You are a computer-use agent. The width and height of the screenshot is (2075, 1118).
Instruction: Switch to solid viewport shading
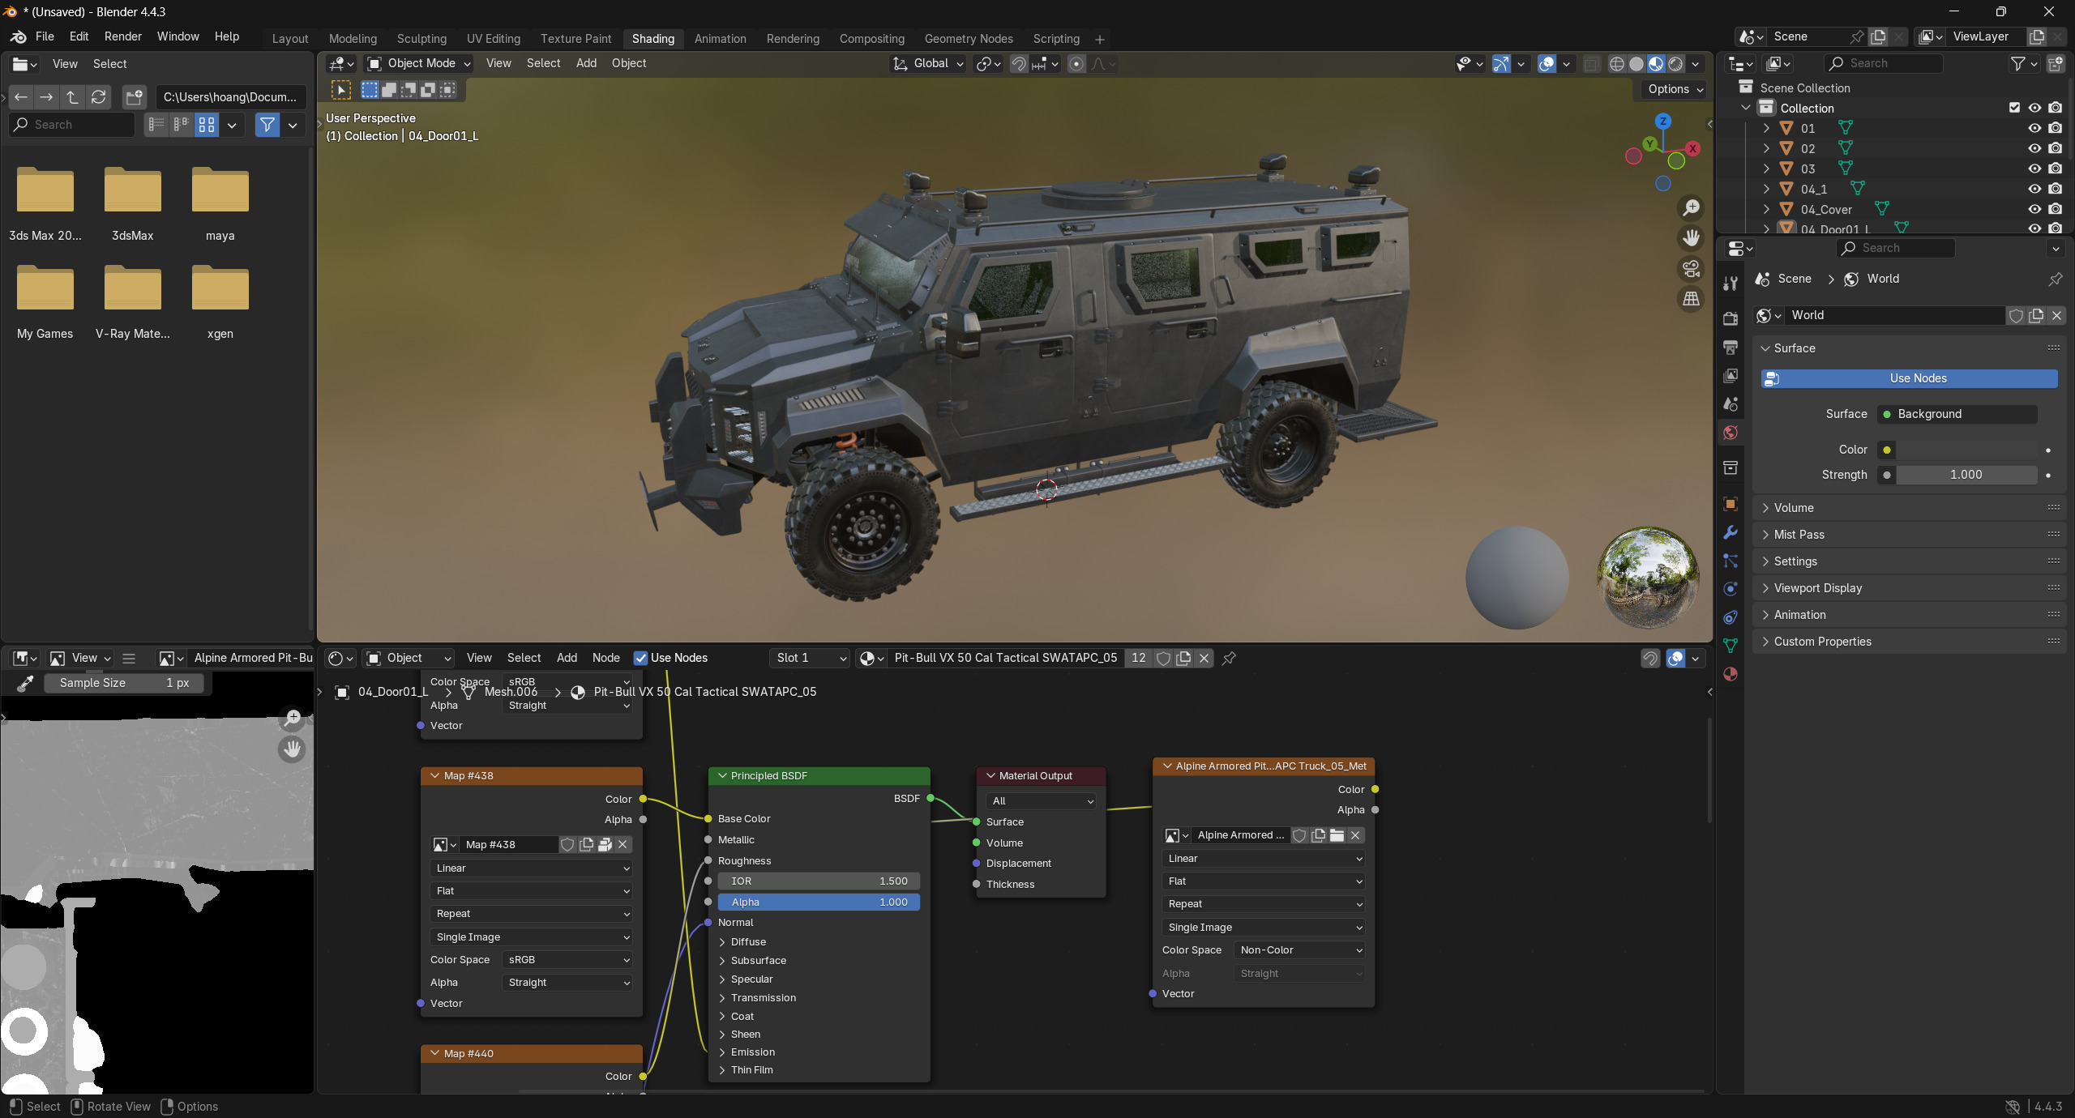coord(1636,64)
